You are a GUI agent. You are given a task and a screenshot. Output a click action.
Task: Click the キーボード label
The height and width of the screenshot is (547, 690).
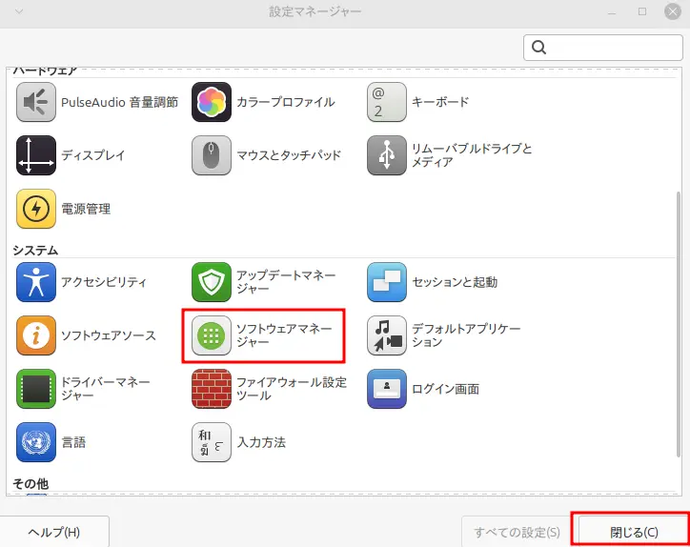tap(440, 102)
